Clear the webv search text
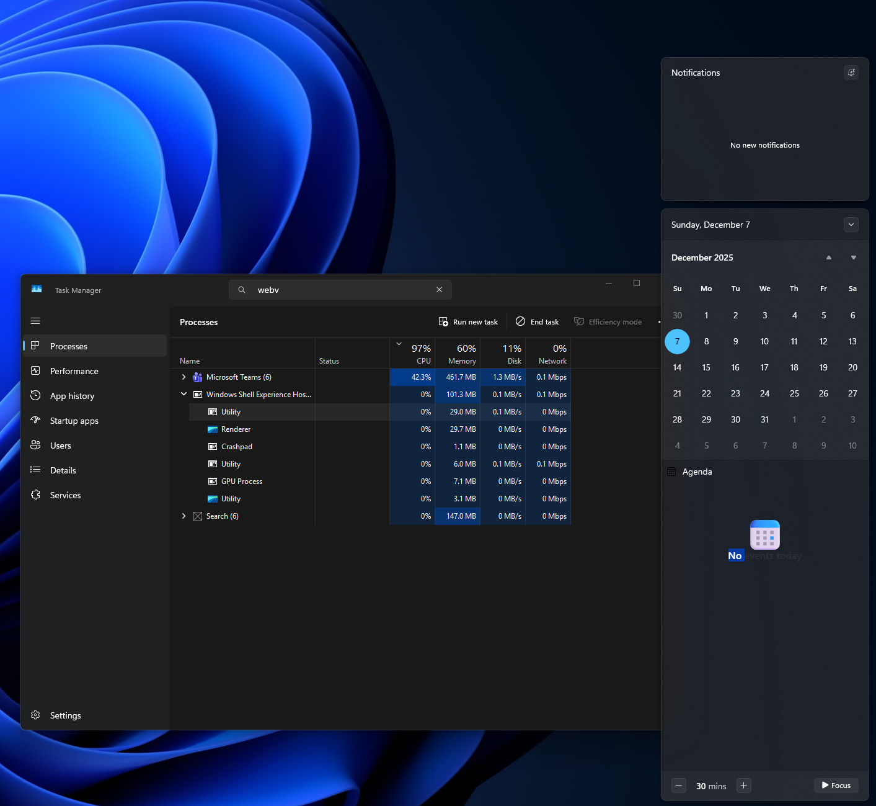The width and height of the screenshot is (876, 806). (439, 289)
